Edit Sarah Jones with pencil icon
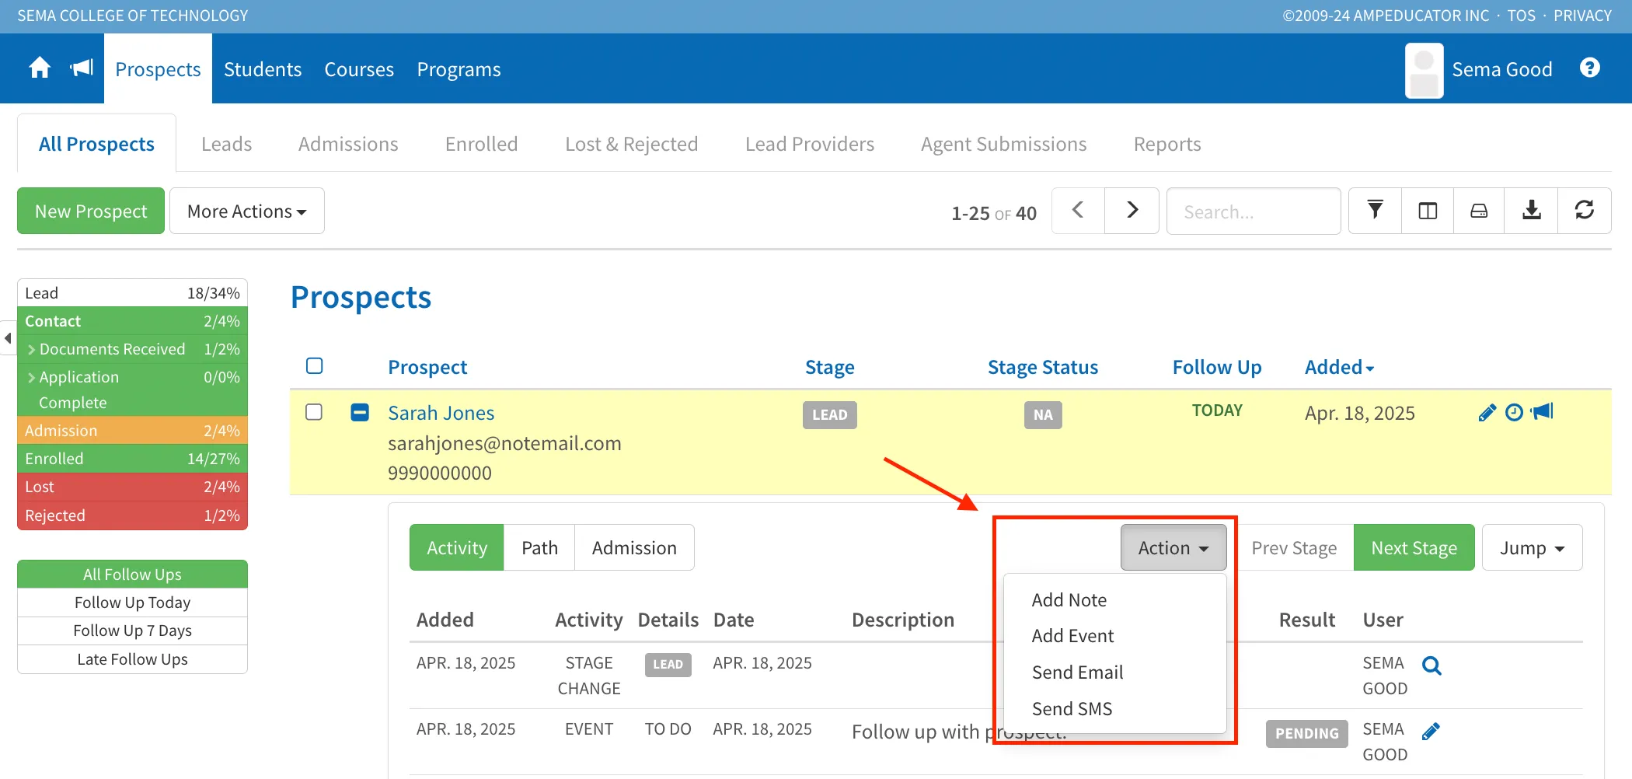1632x779 pixels. [1487, 413]
